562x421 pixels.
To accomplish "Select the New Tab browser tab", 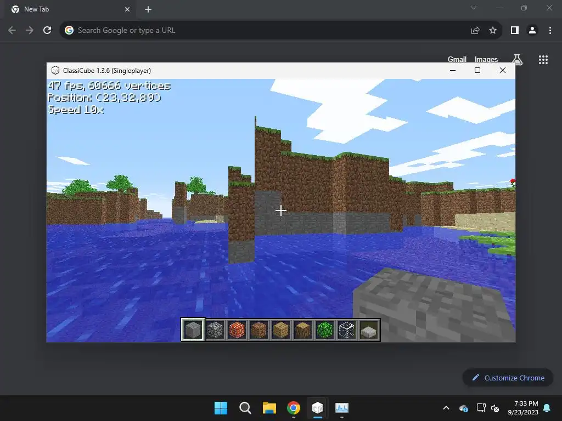I will [x=71, y=9].
